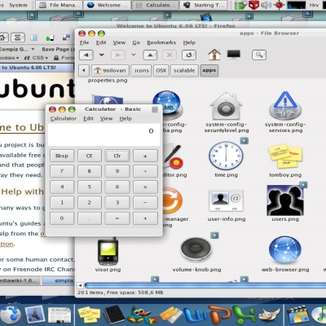
Task: Click the path bar left scroll arrow
Action: 84,70
